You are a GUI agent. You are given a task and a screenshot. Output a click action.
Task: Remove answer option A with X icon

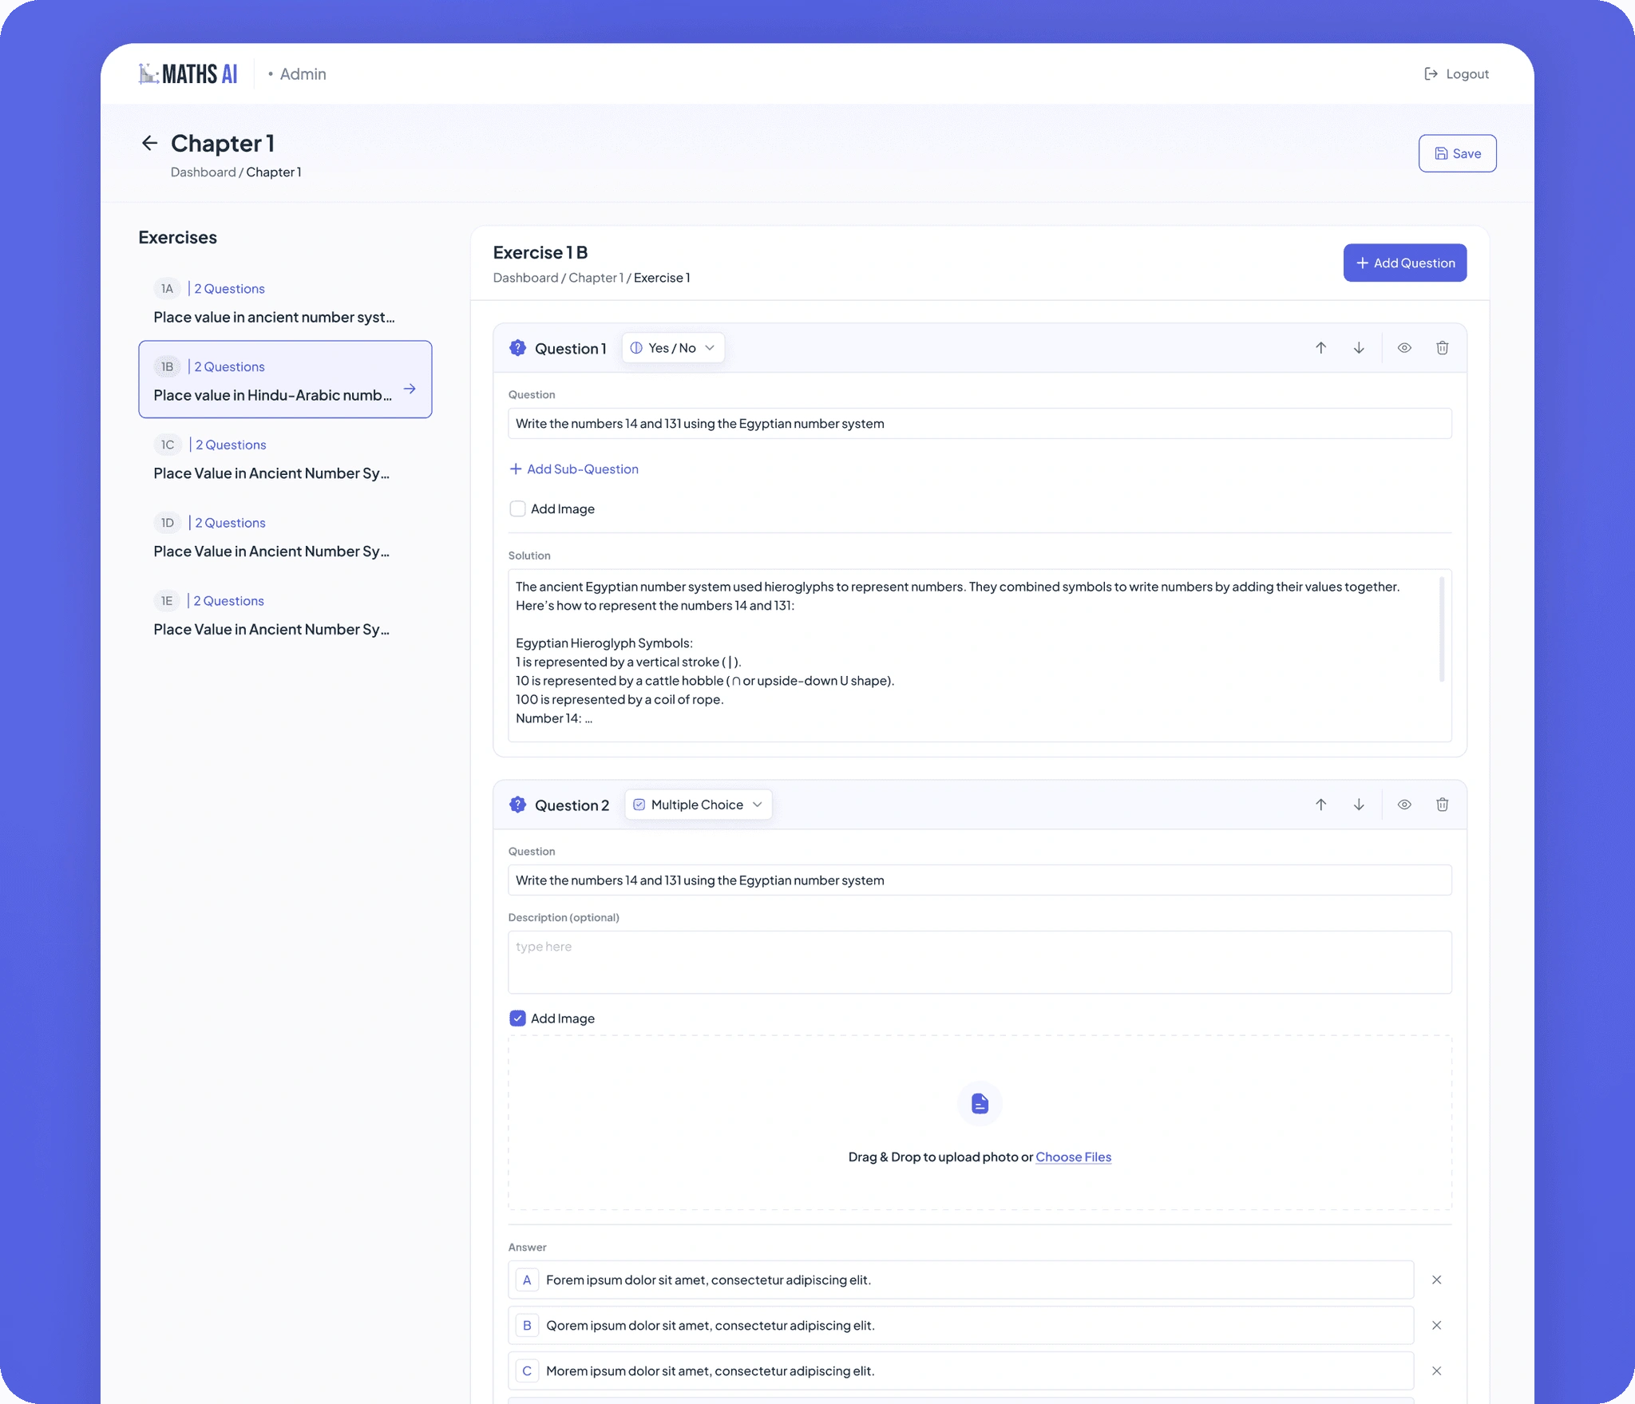coord(1437,1279)
